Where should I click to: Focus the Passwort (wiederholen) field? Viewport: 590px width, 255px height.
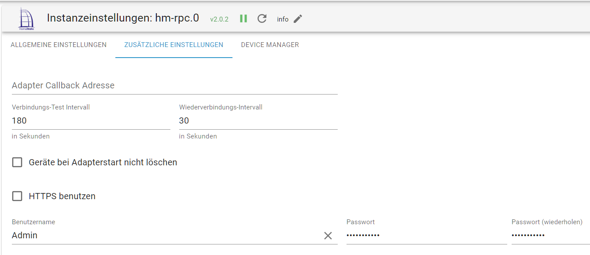coord(551,236)
